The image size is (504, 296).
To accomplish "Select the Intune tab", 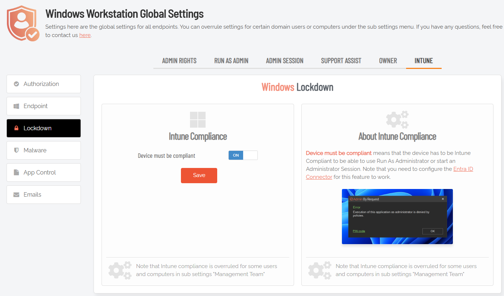I will click(424, 61).
